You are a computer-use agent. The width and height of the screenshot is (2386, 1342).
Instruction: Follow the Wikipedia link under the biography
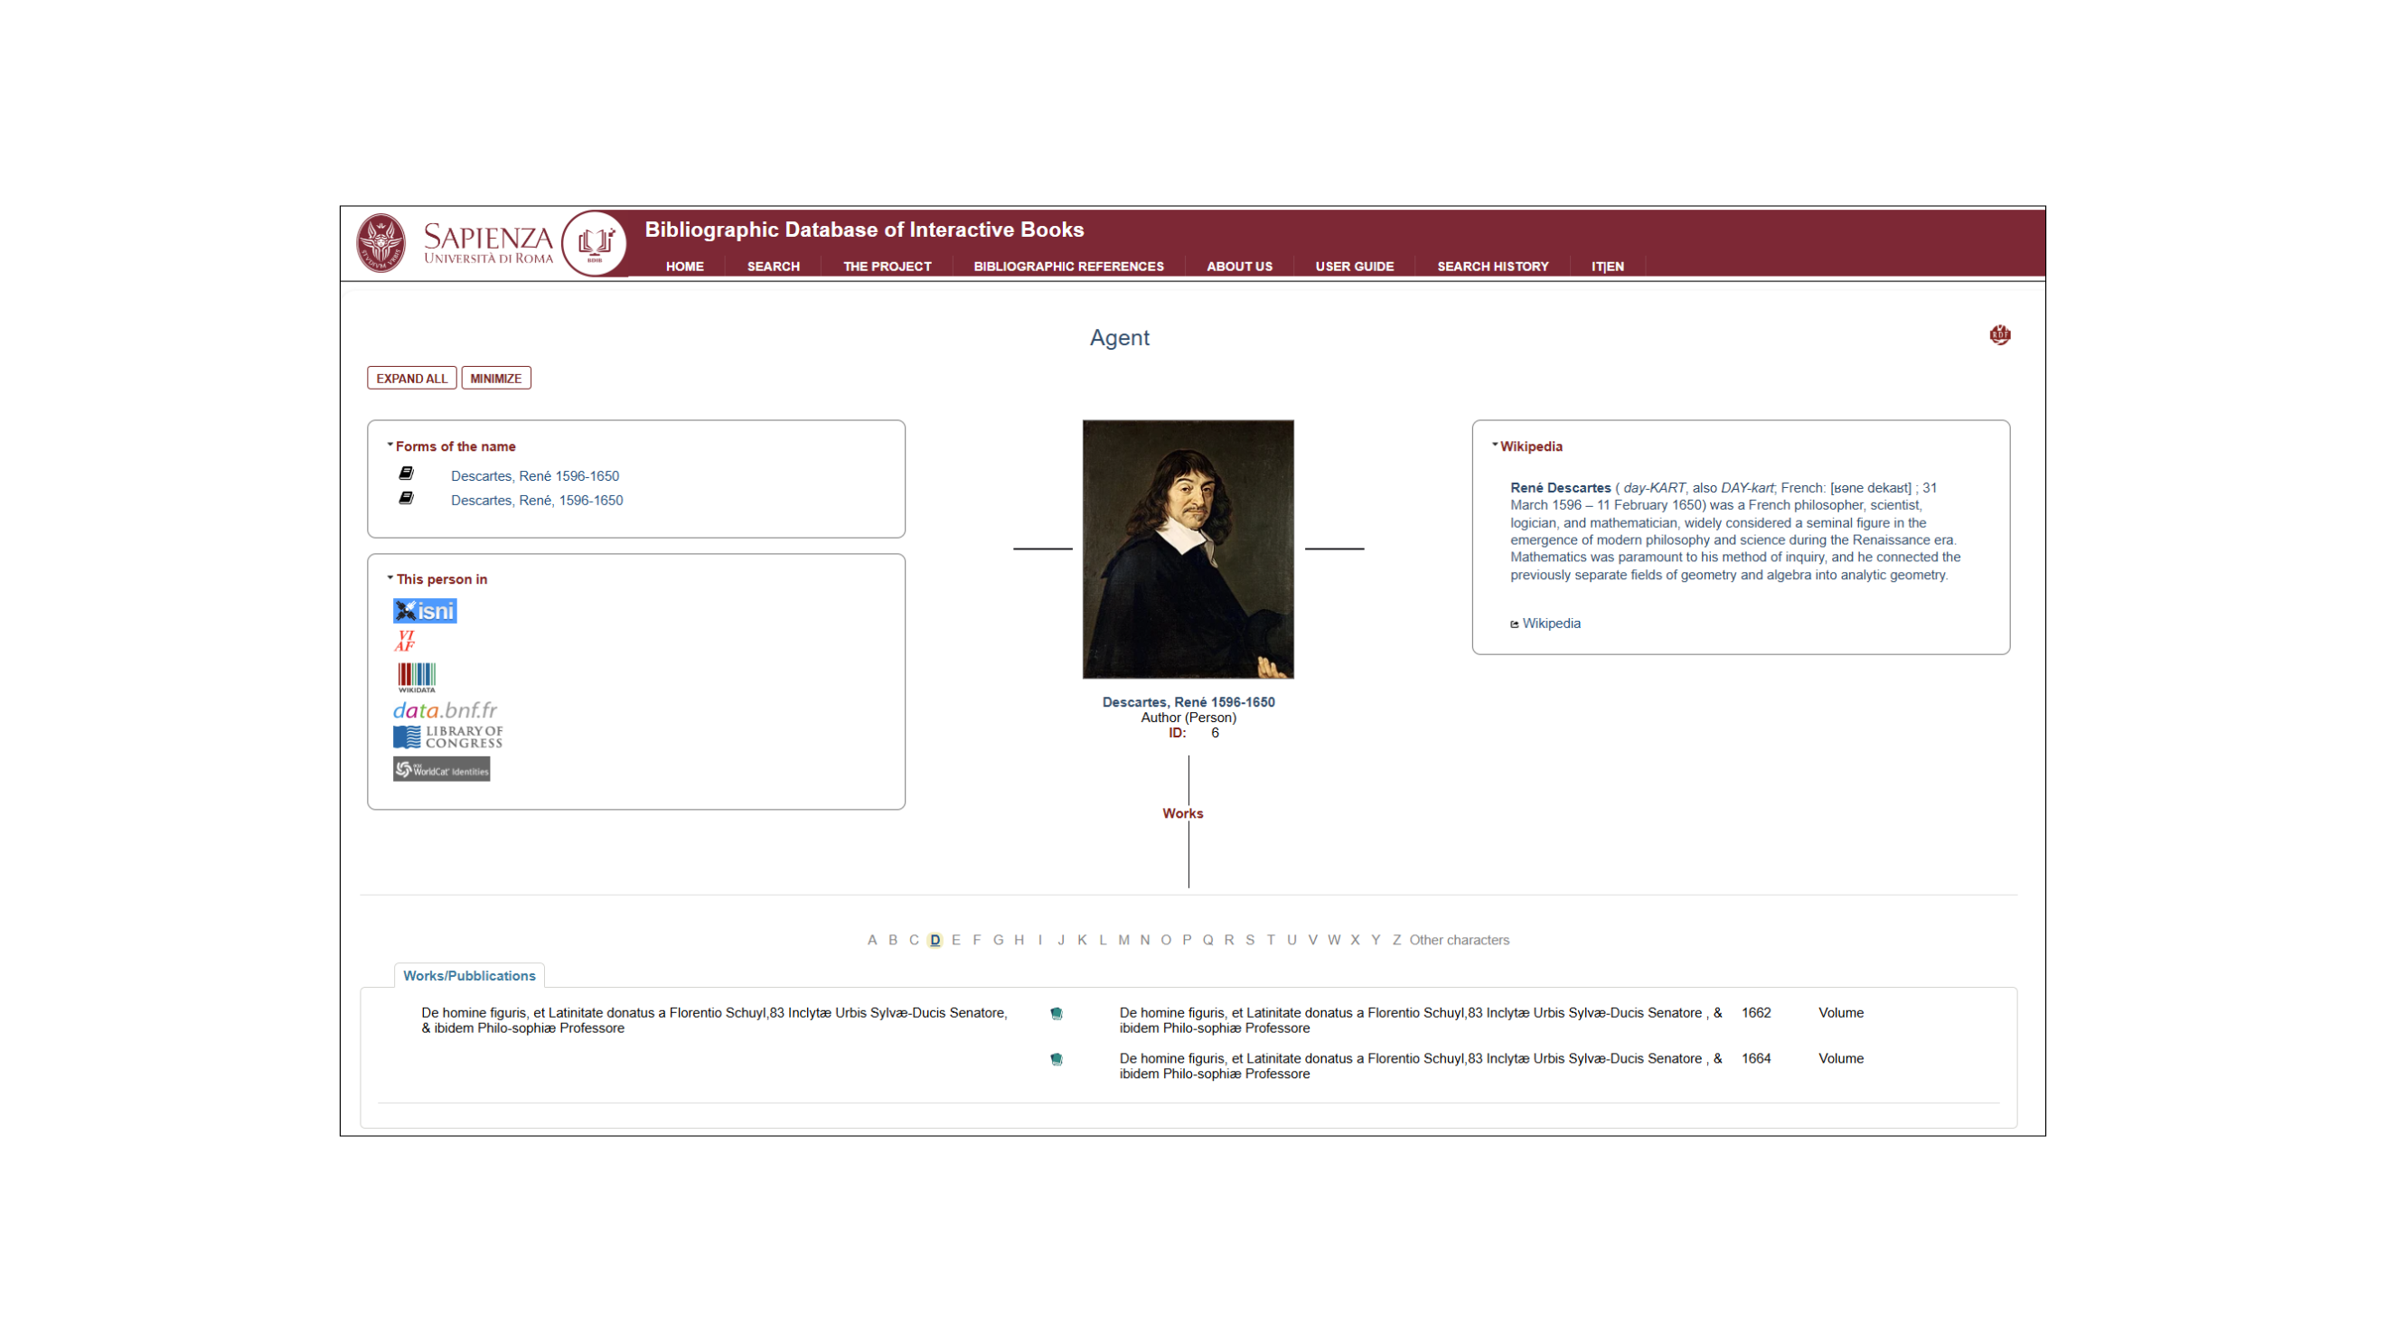(x=1551, y=624)
